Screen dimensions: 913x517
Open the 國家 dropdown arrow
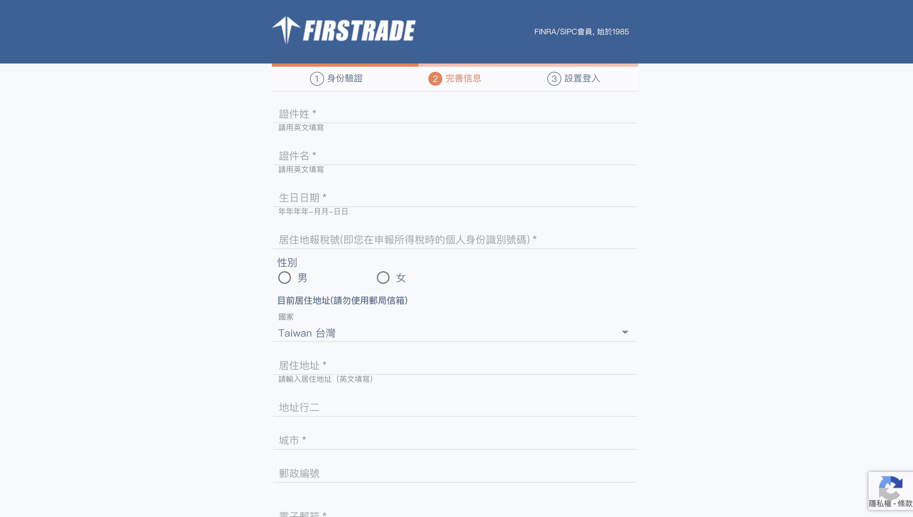click(625, 332)
